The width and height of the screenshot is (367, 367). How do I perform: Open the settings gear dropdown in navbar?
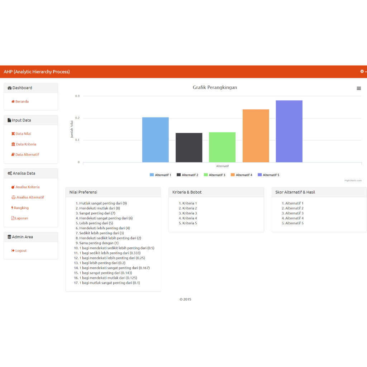[x=362, y=71]
